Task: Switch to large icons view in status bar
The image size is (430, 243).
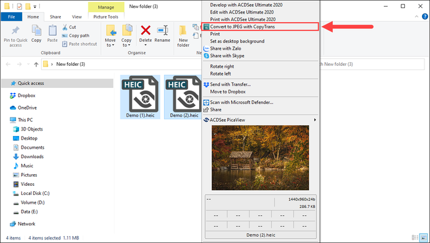Action: pyautogui.click(x=424, y=237)
